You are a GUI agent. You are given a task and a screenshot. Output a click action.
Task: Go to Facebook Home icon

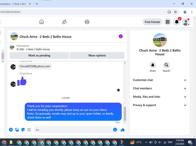(42, 22)
